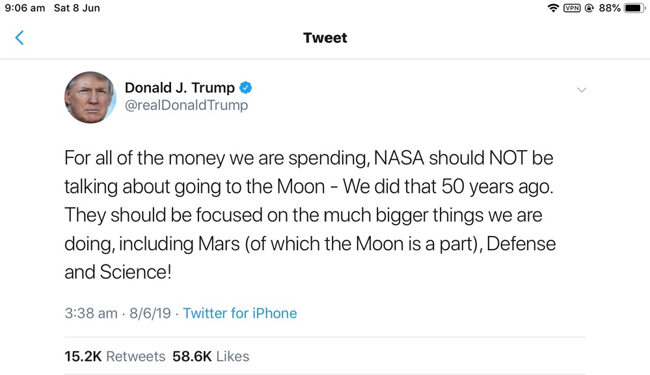Click the orientation lock status icon

pos(589,8)
